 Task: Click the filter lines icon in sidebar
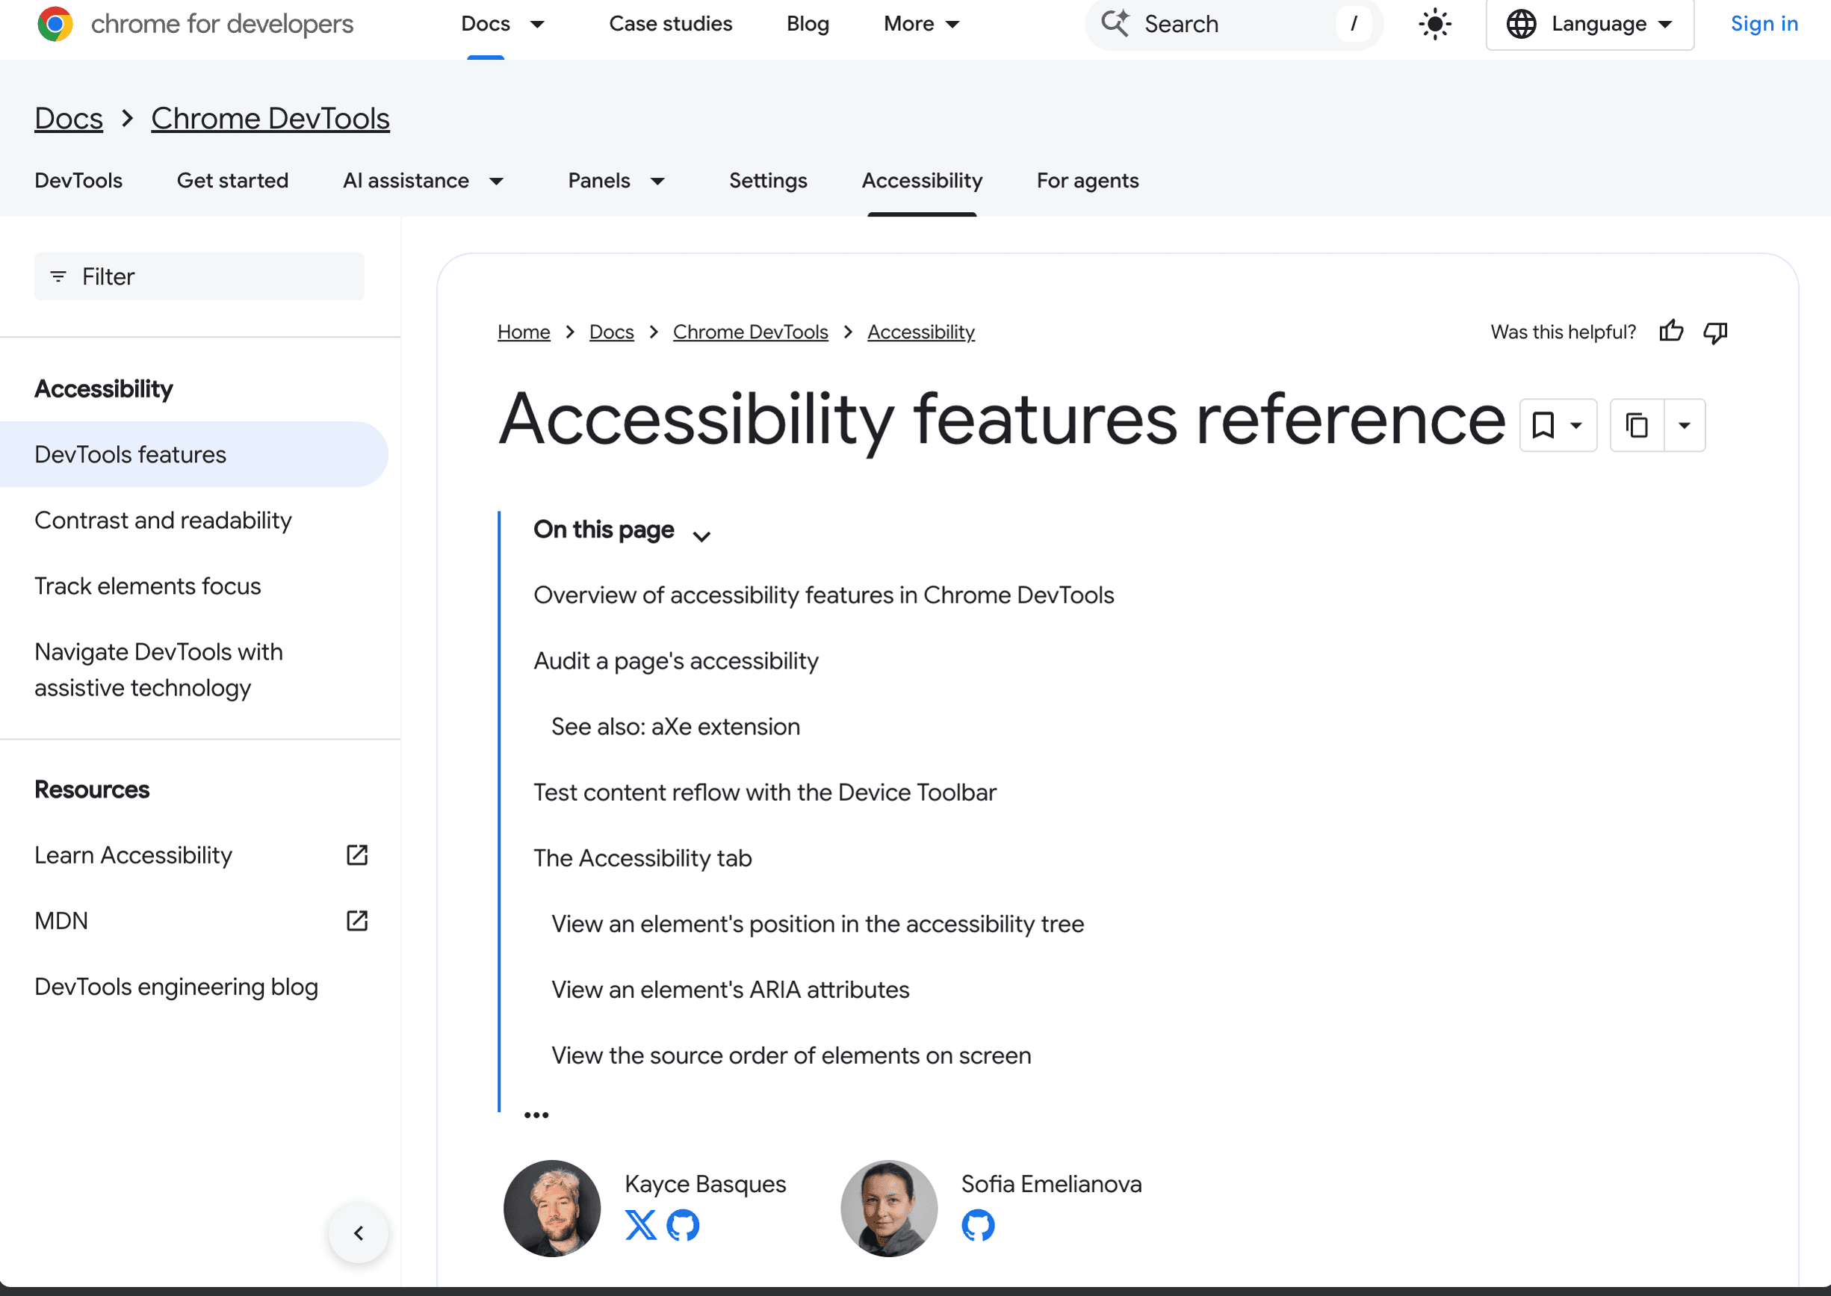[58, 277]
